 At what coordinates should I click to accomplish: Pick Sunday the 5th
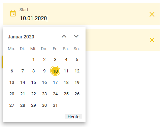coord(77,59)
